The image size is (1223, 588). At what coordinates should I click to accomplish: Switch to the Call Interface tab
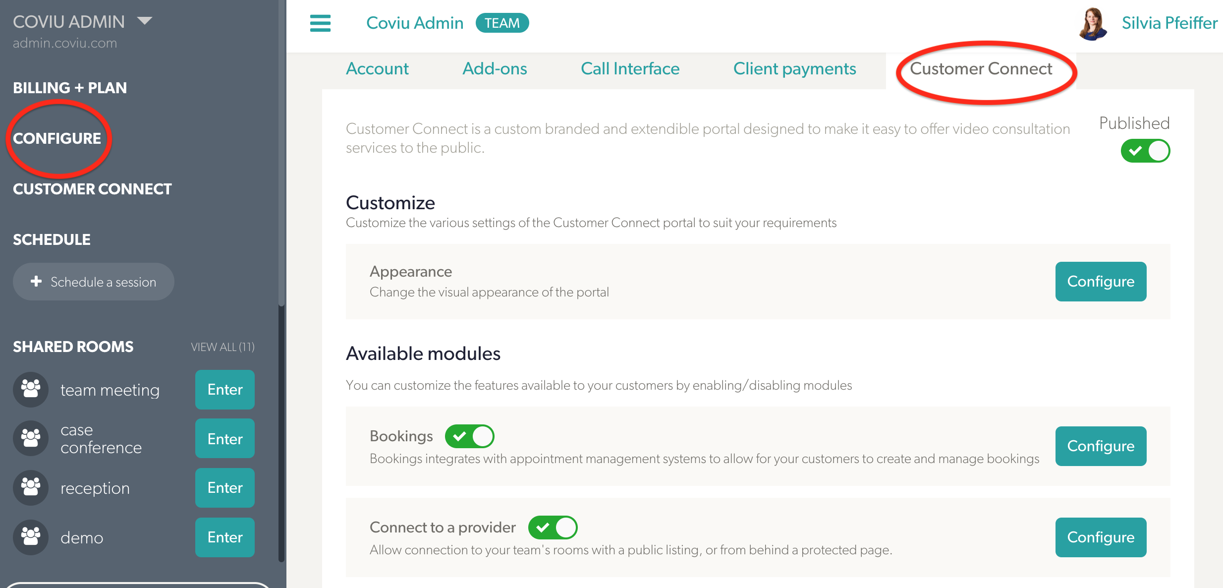[630, 68]
